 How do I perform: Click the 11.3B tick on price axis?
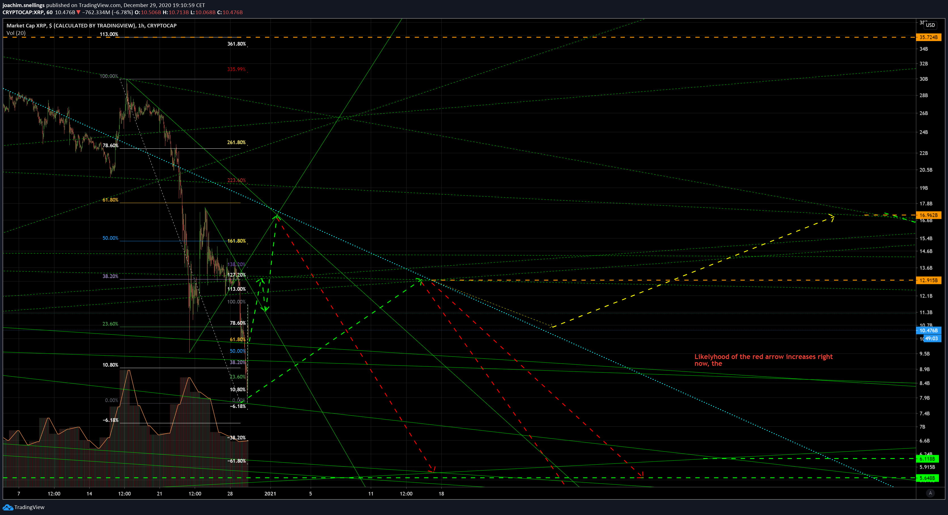[926, 313]
